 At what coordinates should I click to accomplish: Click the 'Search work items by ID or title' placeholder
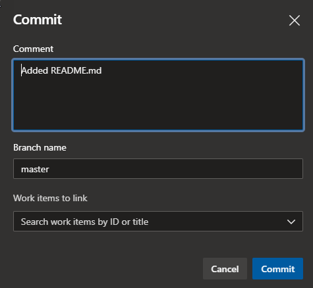pyautogui.click(x=84, y=222)
